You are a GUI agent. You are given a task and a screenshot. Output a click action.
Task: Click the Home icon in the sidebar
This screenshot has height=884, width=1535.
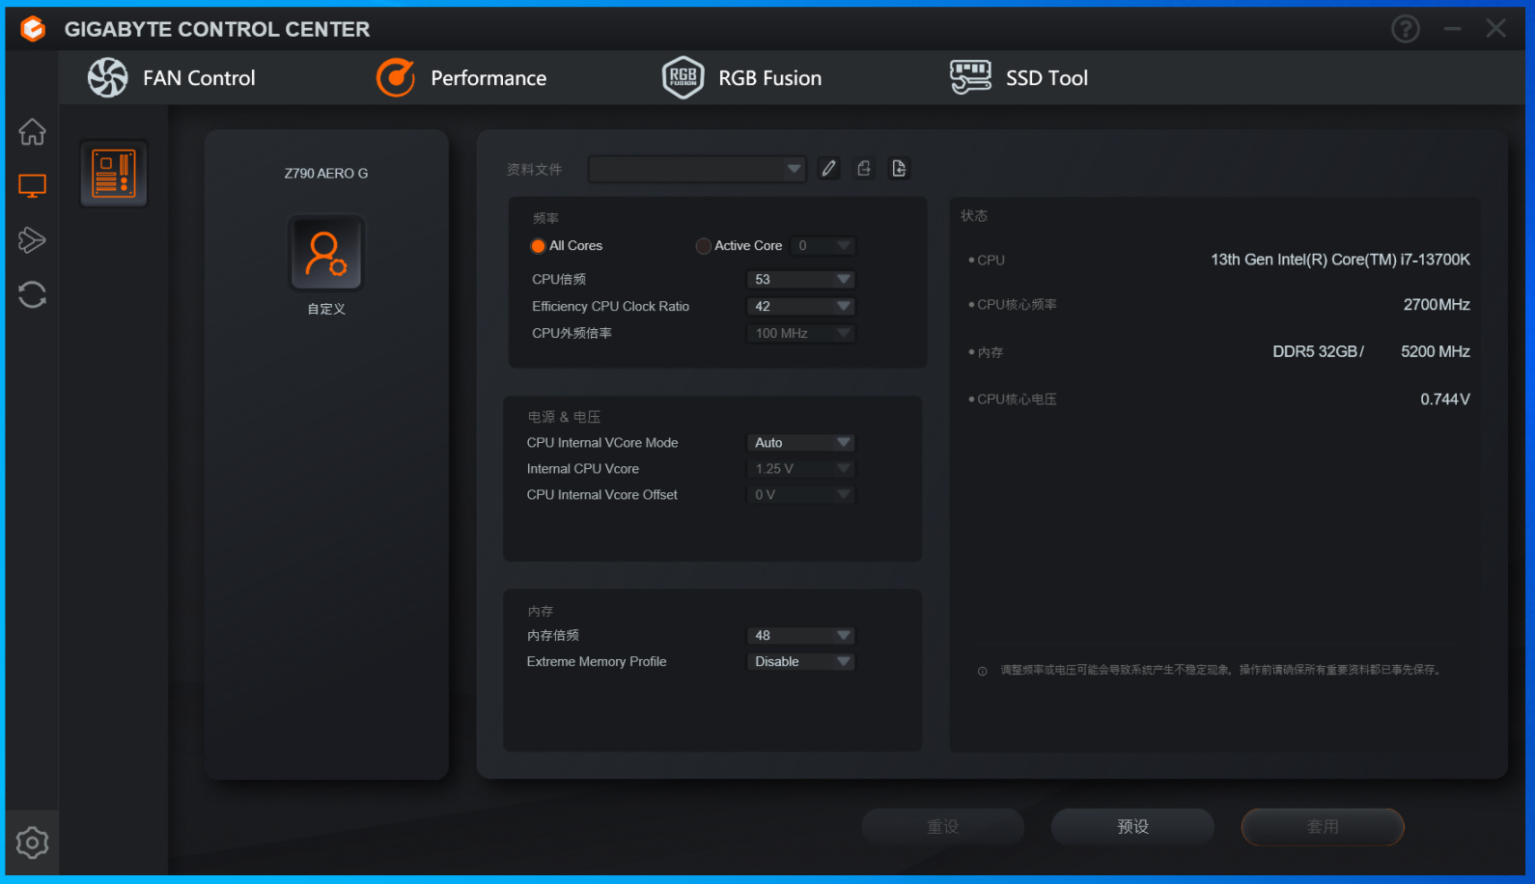[x=32, y=131]
